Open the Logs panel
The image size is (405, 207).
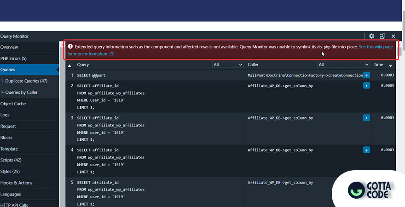coord(29,115)
